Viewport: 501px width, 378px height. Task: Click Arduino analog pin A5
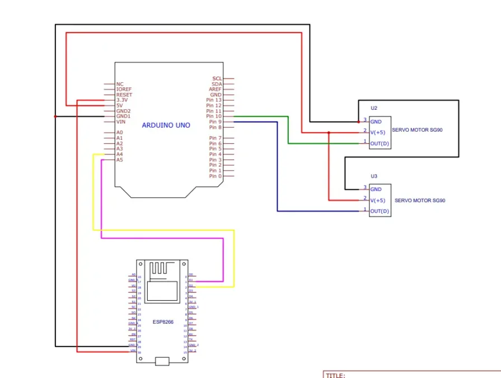(119, 160)
